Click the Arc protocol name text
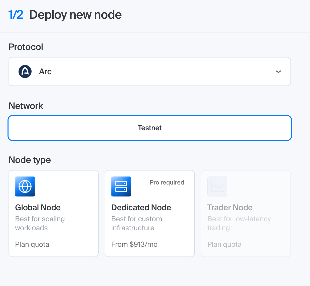The width and height of the screenshot is (310, 286). [45, 71]
